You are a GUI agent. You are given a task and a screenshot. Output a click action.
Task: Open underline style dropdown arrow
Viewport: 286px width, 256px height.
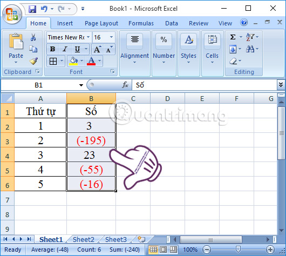(86, 49)
